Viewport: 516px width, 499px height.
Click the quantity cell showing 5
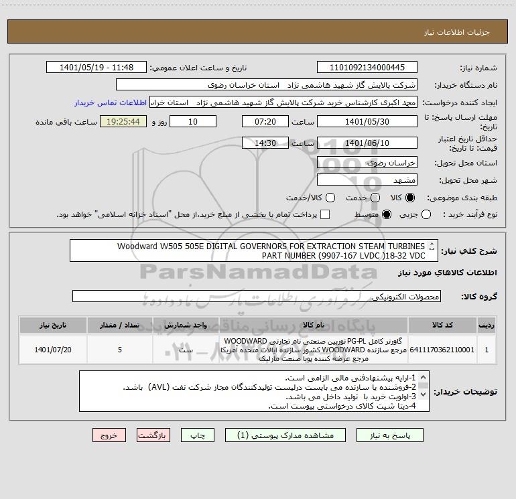coord(120,350)
